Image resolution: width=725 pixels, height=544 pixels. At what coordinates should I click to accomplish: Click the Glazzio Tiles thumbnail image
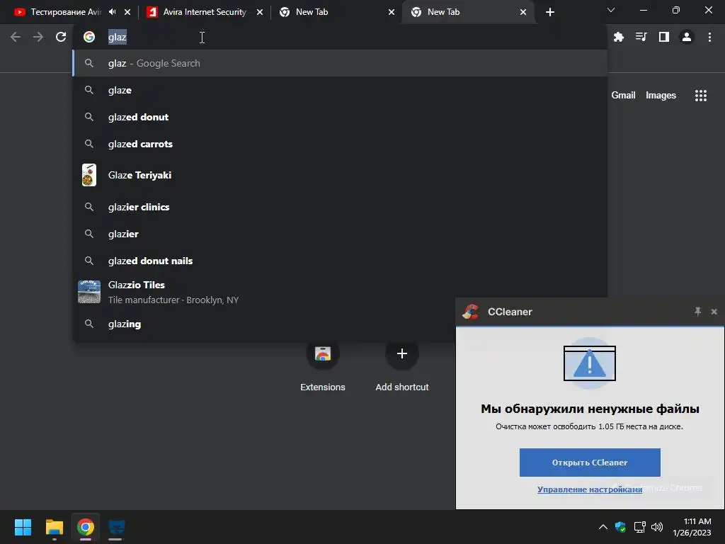pyautogui.click(x=89, y=292)
